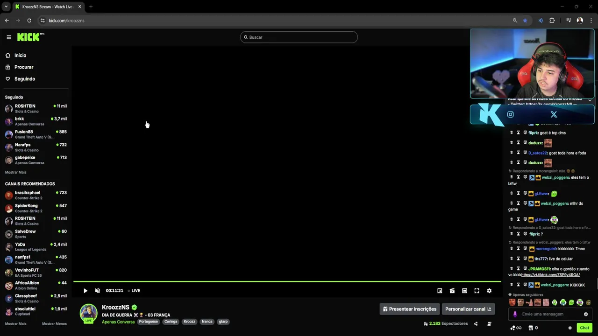
Task: Click the Portuguese tag
Action: click(148, 322)
